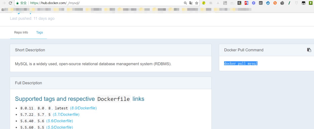Click the forward navigation arrow
Screen dimensions: 314x129
click(x=4, y=3)
